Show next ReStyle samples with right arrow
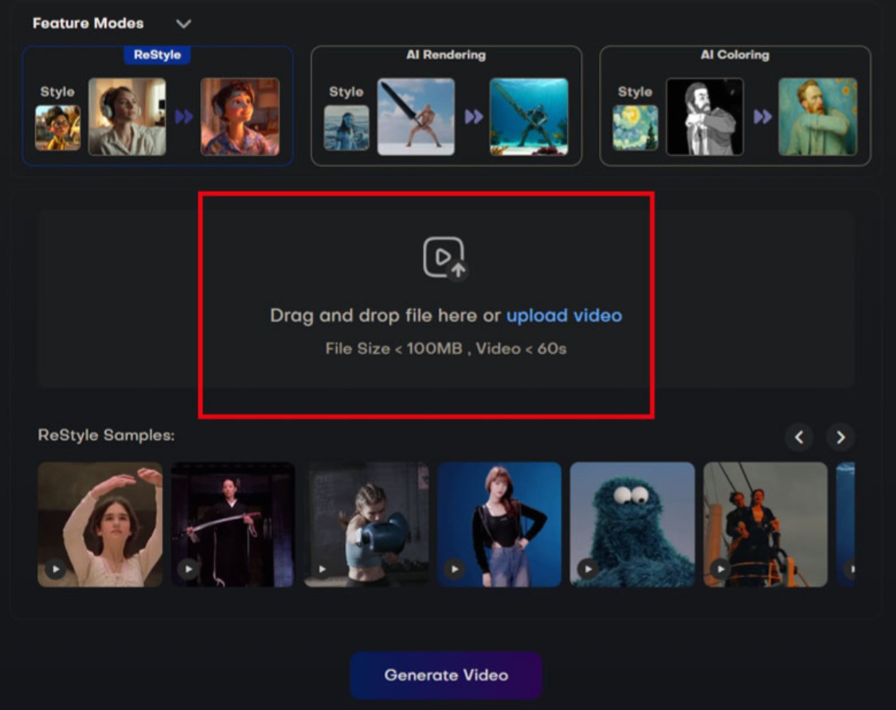This screenshot has height=710, width=896. [x=840, y=437]
